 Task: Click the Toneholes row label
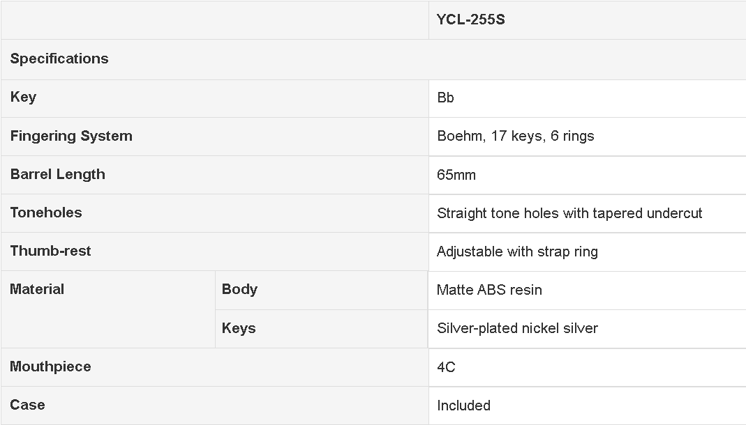coord(46,212)
